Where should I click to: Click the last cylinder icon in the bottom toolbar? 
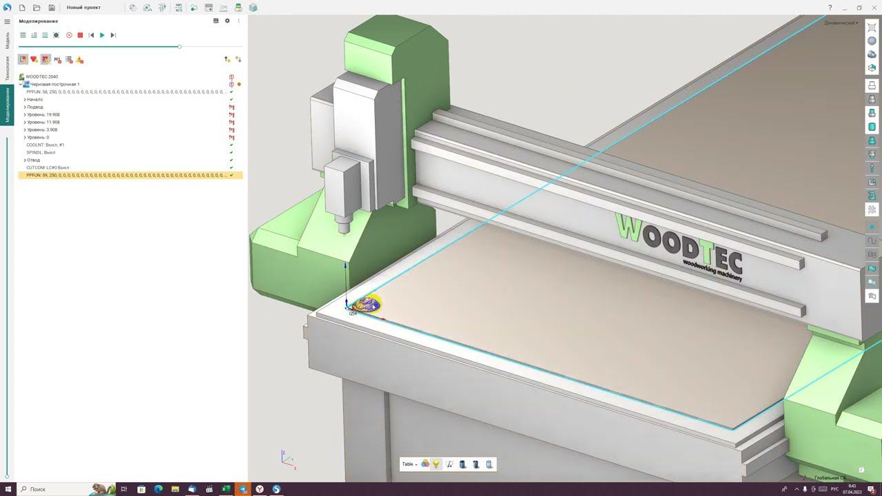coord(489,464)
